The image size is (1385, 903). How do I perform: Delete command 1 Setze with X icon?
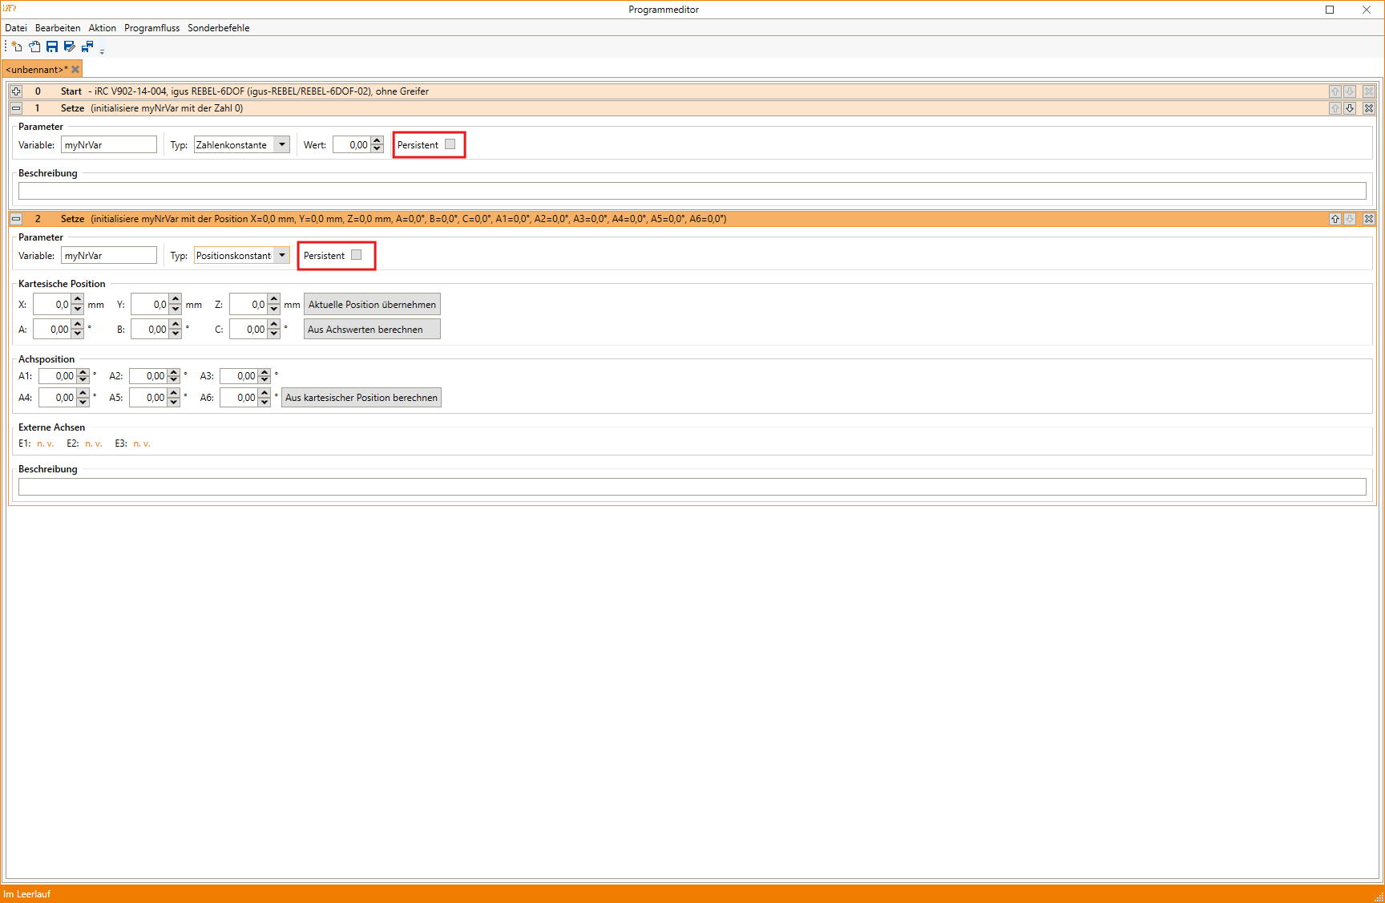[x=1369, y=108]
